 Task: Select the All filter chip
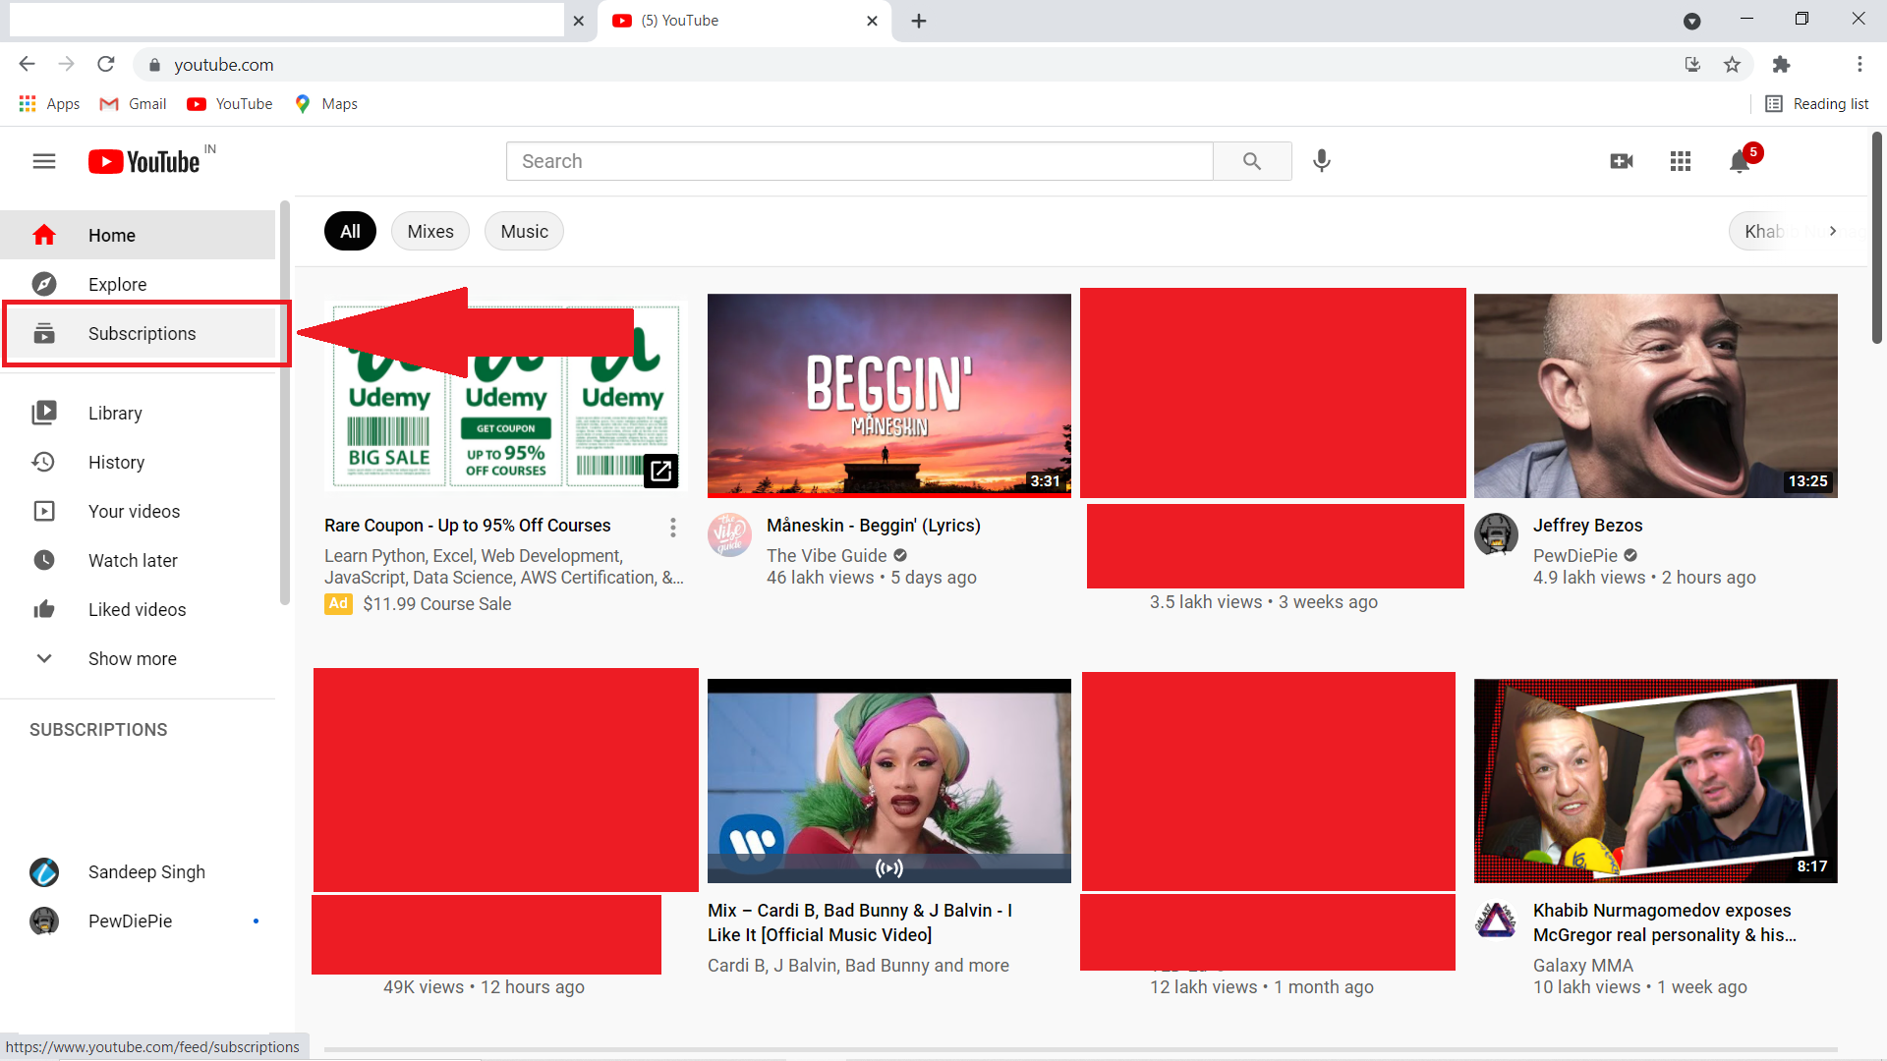pos(350,231)
